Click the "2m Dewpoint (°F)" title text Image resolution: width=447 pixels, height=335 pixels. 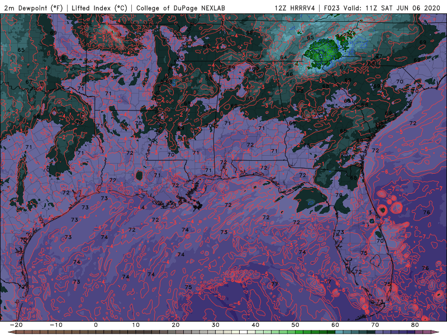(33, 8)
